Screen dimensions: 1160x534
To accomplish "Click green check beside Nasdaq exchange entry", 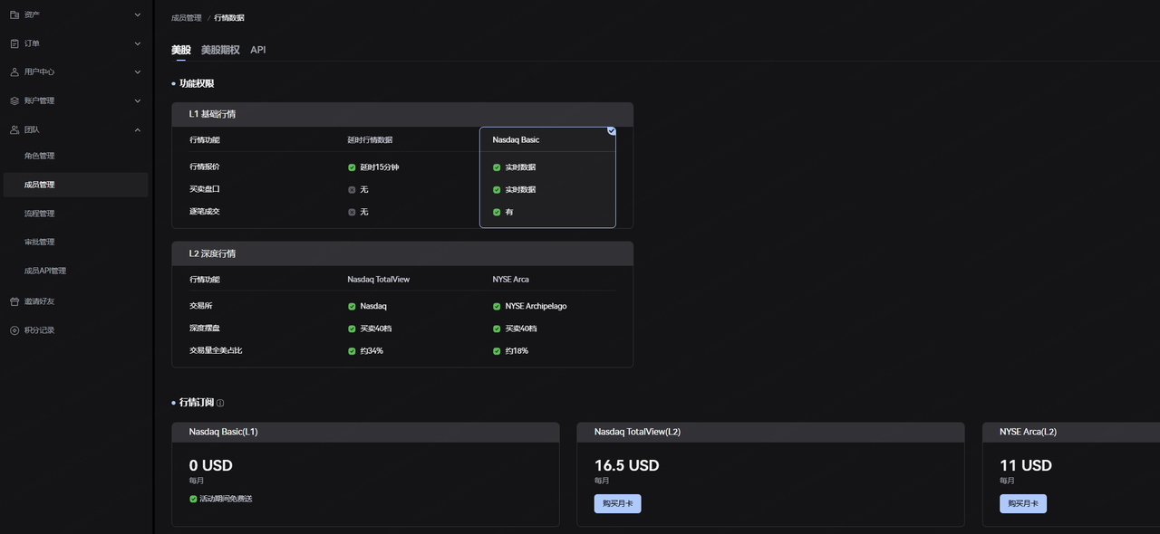I will 352,306.
